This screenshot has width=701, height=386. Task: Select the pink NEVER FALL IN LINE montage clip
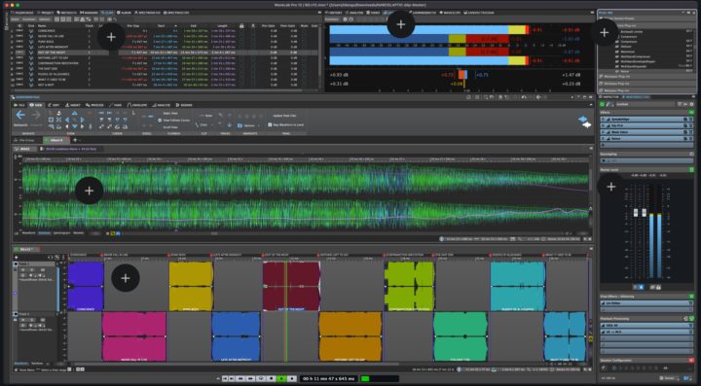click(133, 336)
